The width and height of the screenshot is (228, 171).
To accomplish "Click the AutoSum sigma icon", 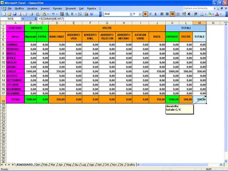I will 73,14.
